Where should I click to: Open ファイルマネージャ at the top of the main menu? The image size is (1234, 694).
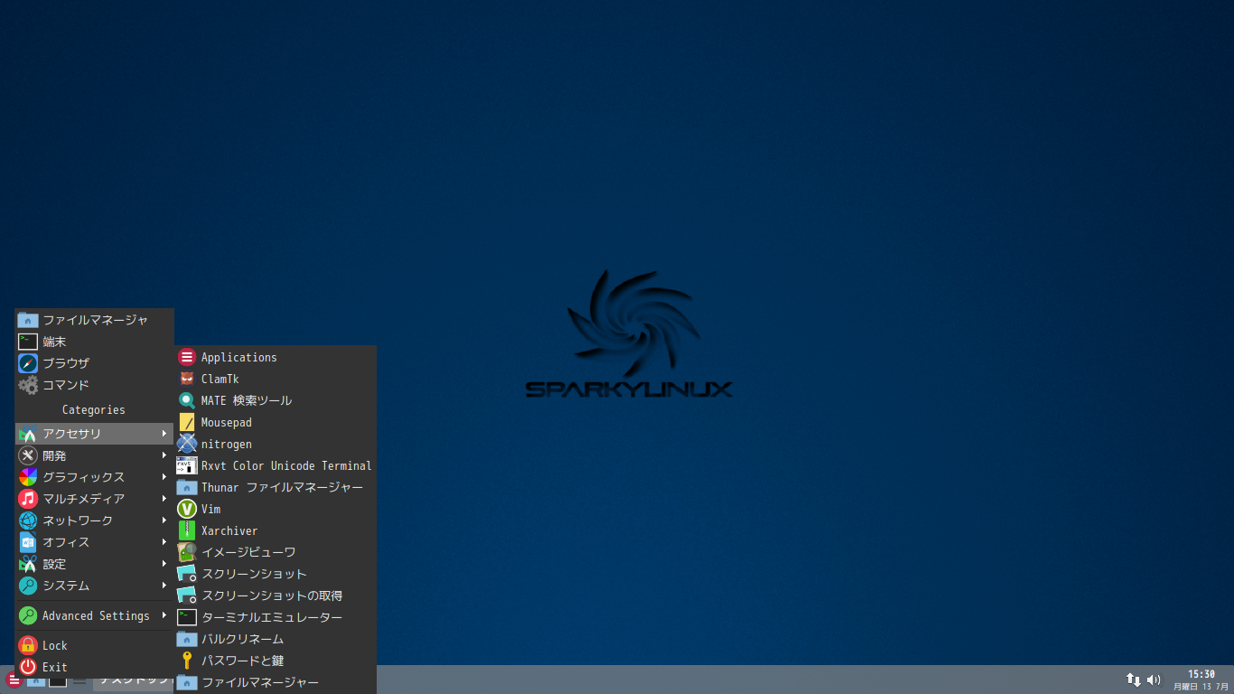tap(94, 320)
